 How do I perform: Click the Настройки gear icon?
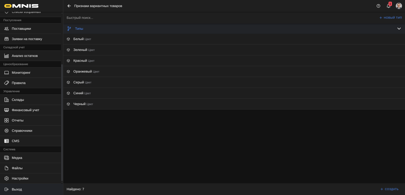click(x=6, y=178)
